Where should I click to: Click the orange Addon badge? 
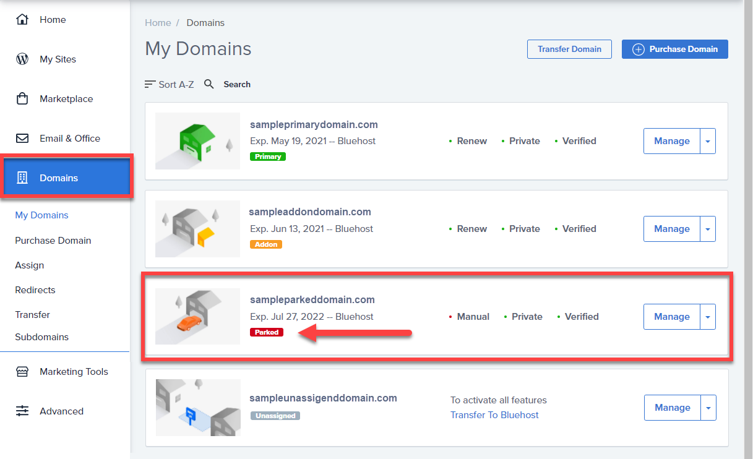click(x=266, y=244)
